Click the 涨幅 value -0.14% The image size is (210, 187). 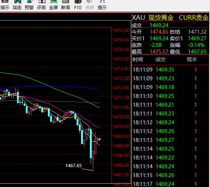[x=196, y=45]
